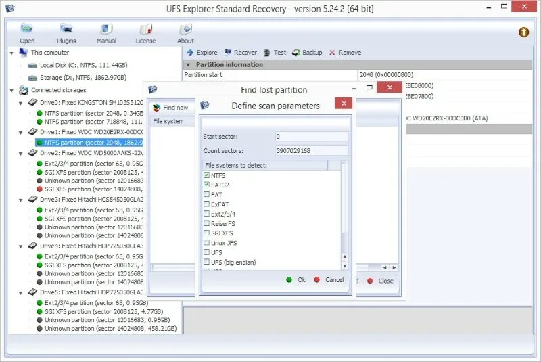
Task: Collapse the Connected storages tree node
Action: tap(11, 91)
